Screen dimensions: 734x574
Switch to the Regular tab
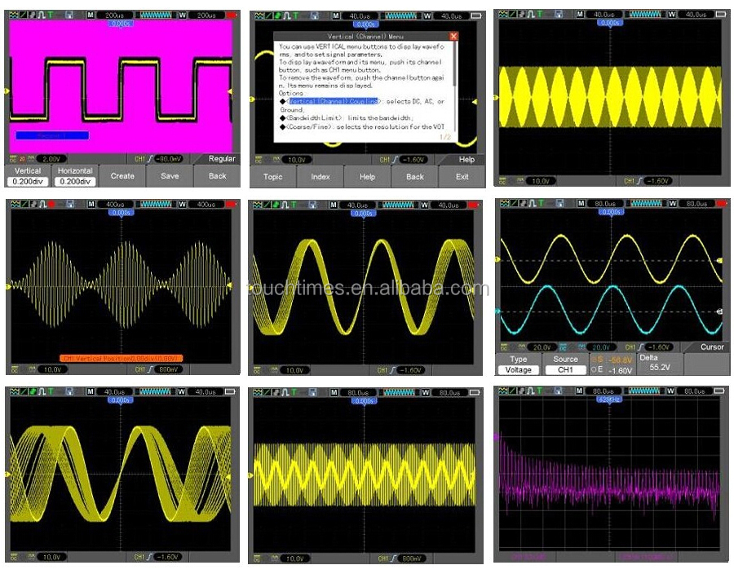coord(222,158)
